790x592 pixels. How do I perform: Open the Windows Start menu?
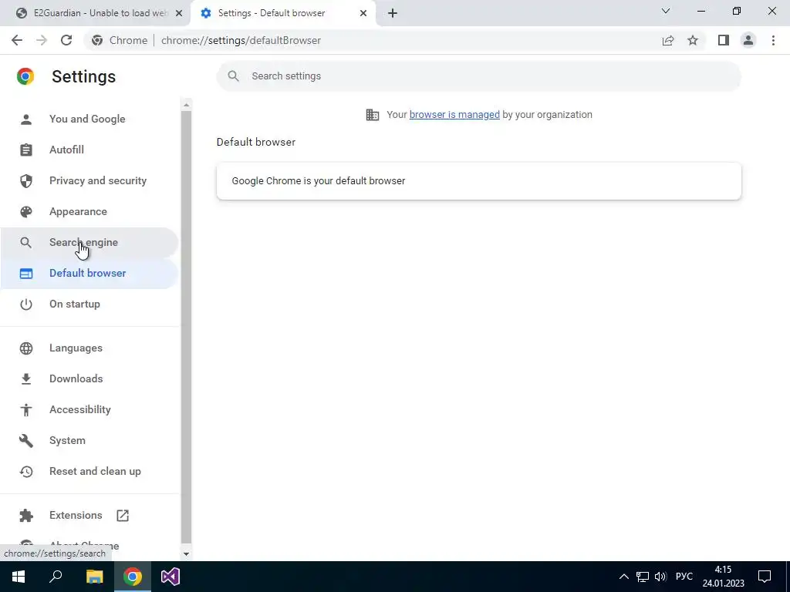tap(19, 577)
